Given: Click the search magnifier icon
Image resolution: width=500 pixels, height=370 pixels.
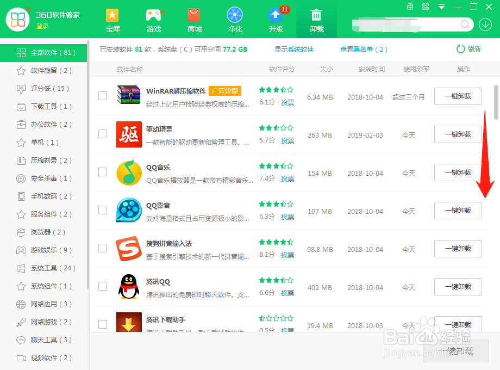Looking at the screenshot, I should coord(464,24).
